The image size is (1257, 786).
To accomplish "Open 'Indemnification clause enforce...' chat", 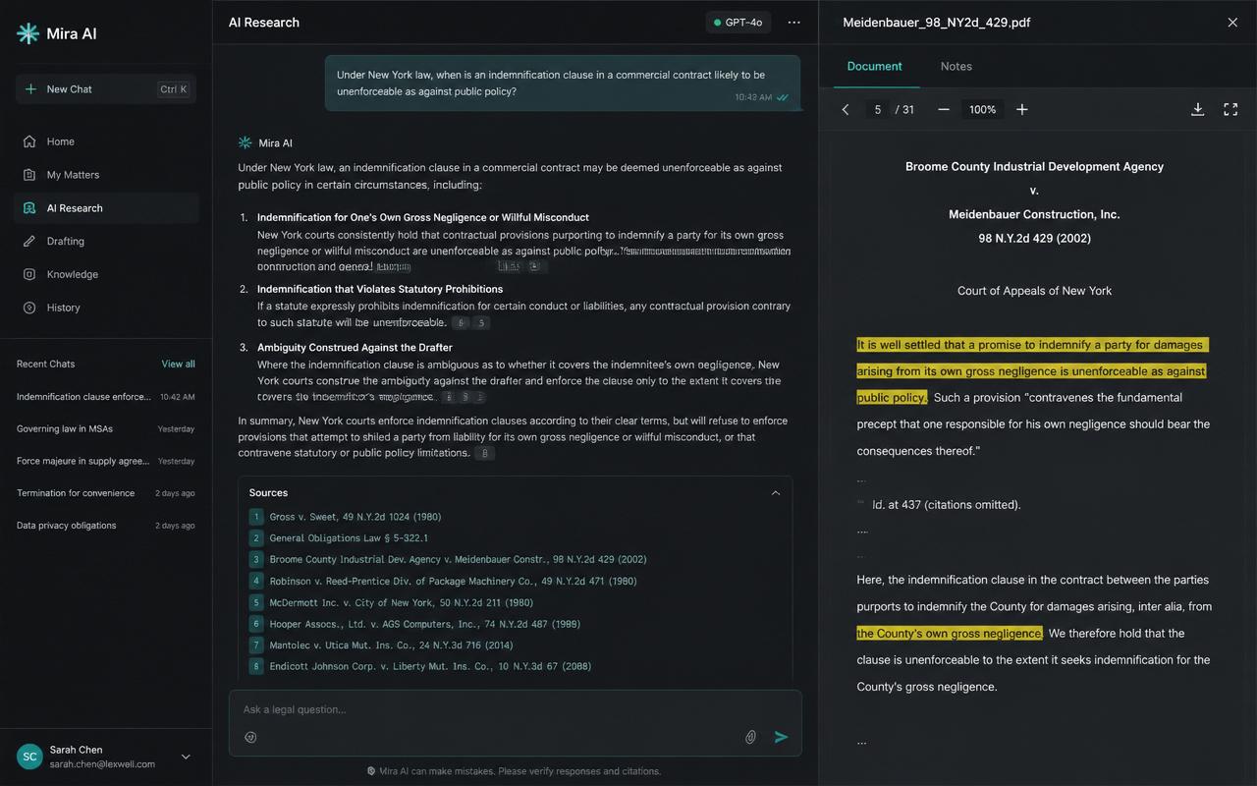I will coord(106,397).
